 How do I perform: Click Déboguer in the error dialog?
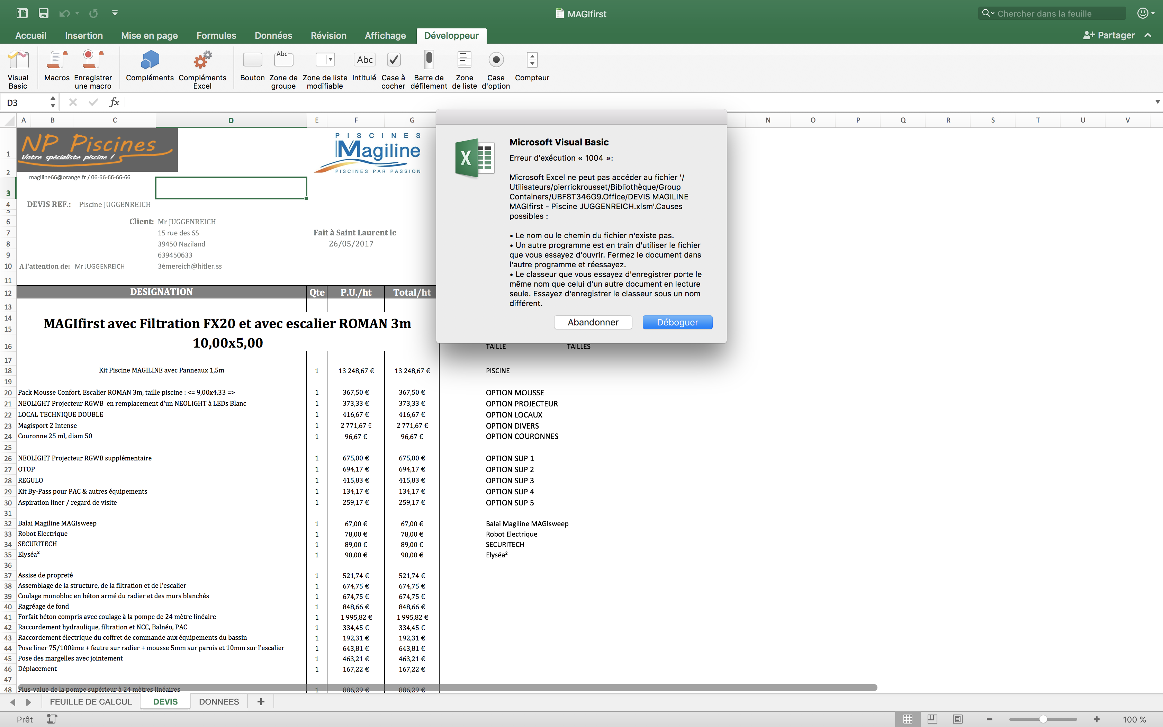[677, 322]
